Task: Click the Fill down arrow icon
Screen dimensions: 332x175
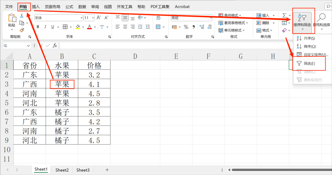Action: click(284, 23)
